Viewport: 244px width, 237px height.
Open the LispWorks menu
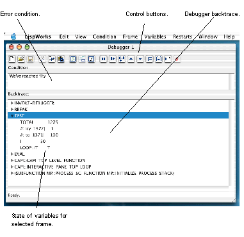[38, 37]
